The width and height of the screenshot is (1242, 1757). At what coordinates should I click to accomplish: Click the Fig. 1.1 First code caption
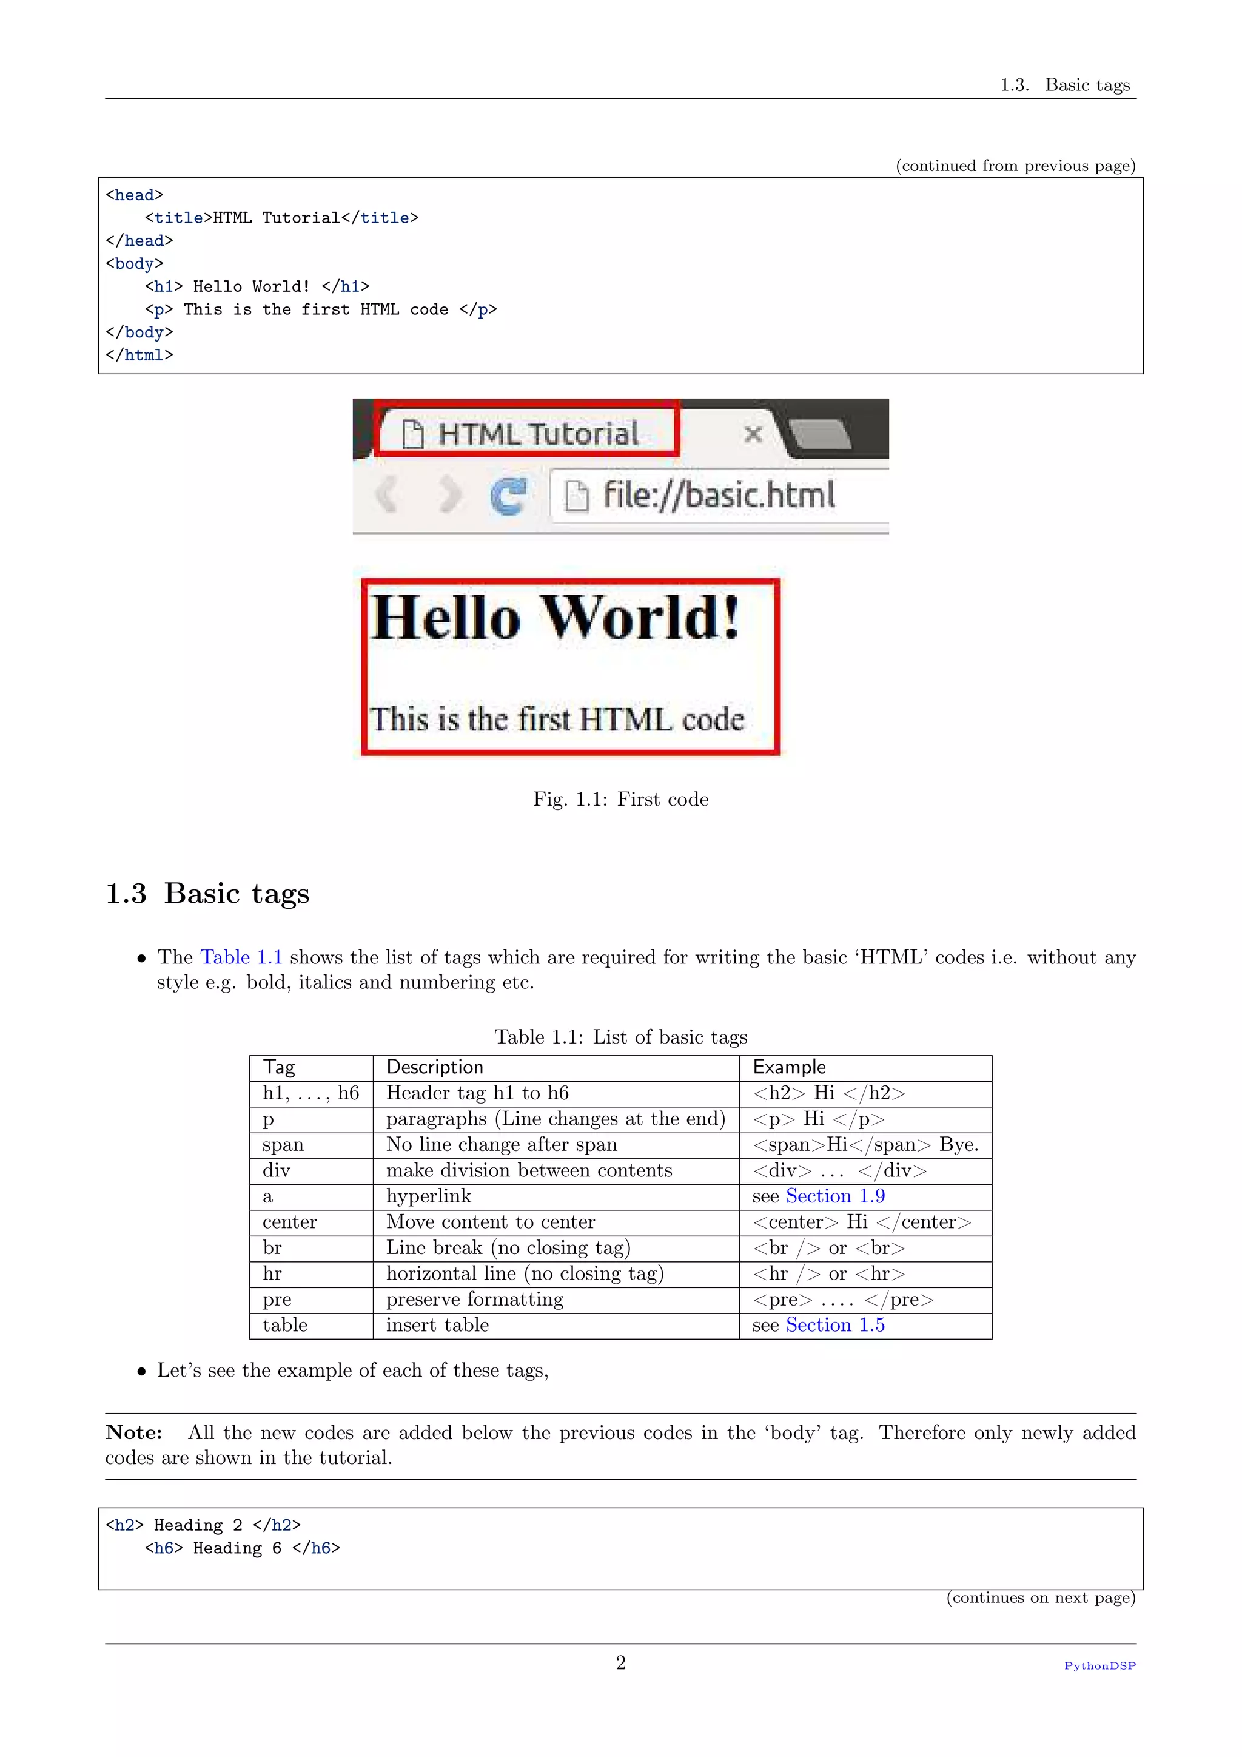[x=620, y=799]
